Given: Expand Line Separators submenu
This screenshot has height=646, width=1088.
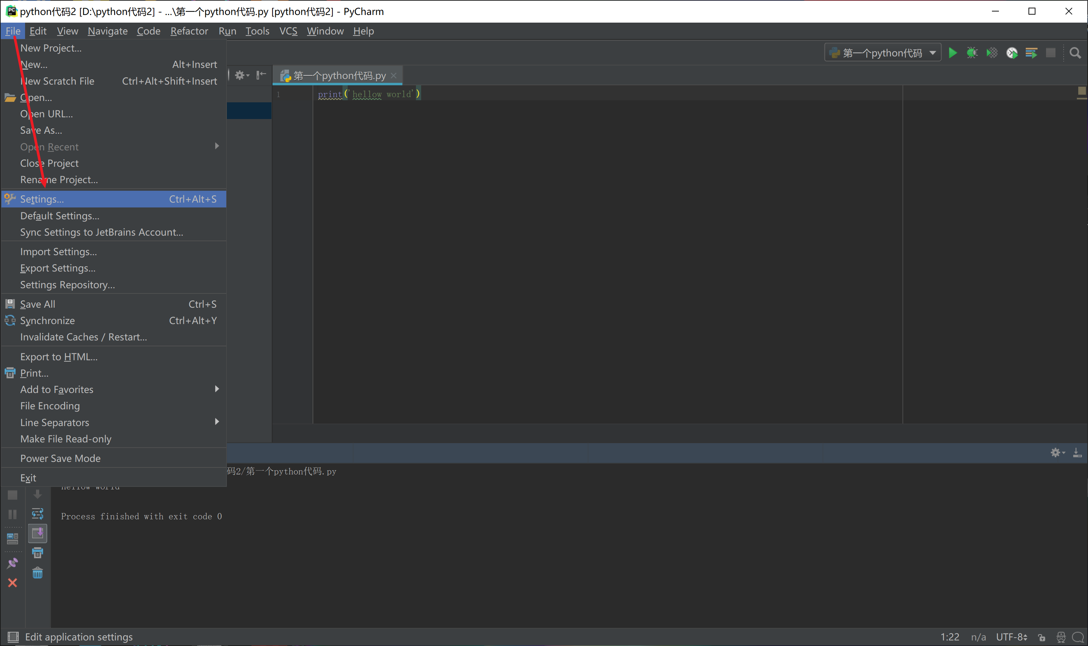Looking at the screenshot, I should tap(114, 422).
